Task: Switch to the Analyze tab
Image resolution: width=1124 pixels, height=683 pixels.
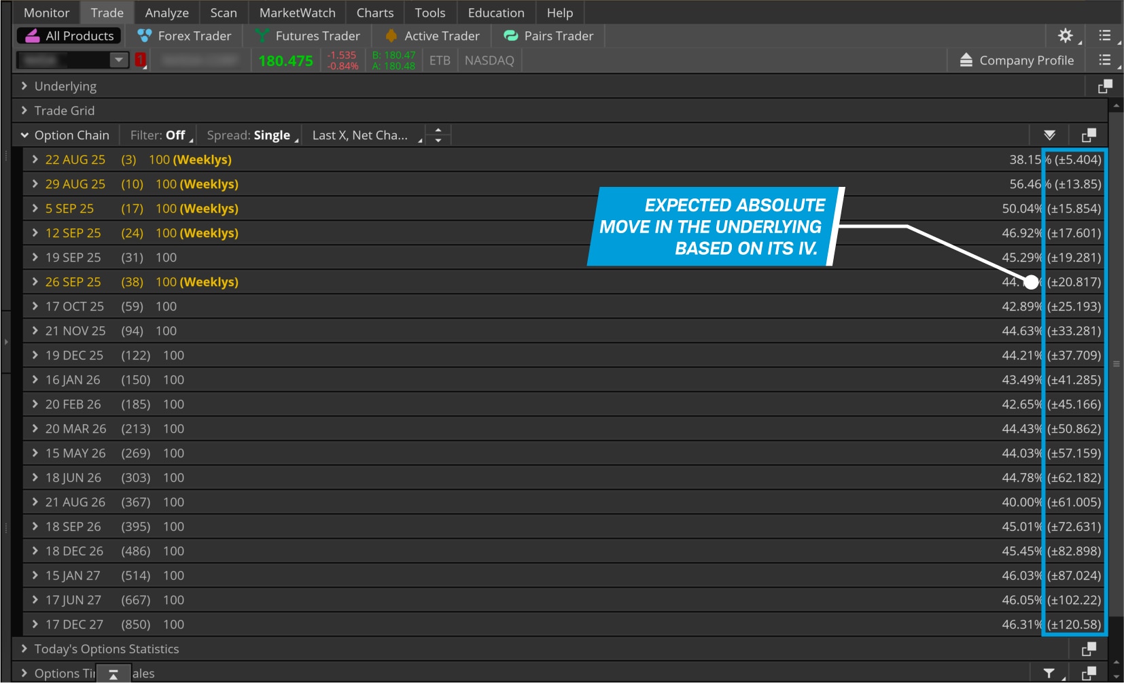Action: [x=167, y=13]
